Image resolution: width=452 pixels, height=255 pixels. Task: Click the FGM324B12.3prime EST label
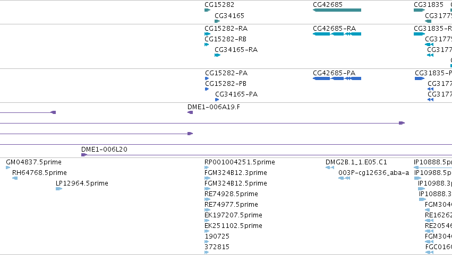[x=236, y=173]
